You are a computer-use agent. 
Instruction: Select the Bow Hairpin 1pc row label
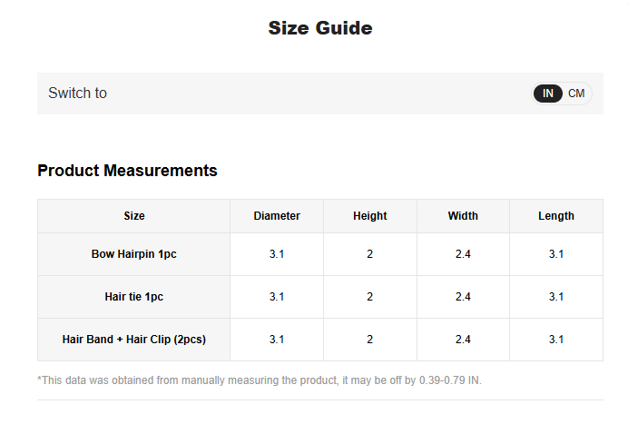[134, 254]
